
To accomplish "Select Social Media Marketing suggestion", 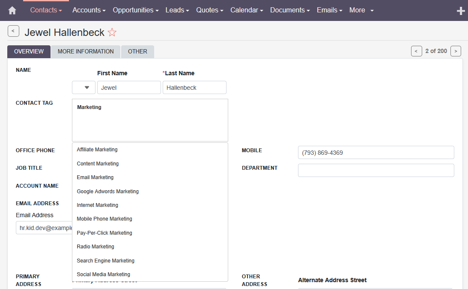I will point(150,274).
